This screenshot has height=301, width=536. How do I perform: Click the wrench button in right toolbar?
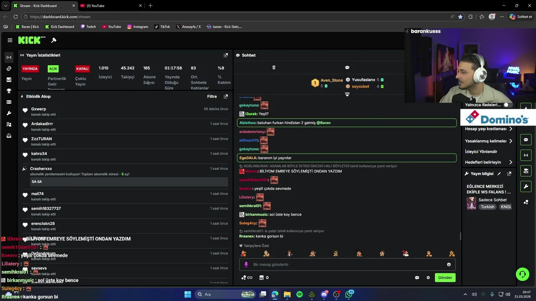526,186
